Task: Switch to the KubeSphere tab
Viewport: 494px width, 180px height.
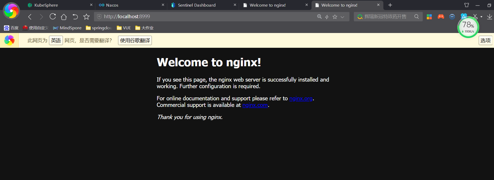Action: click(46, 5)
